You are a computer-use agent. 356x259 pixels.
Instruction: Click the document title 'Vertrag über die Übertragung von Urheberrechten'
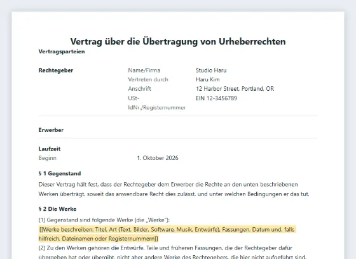[x=178, y=41]
